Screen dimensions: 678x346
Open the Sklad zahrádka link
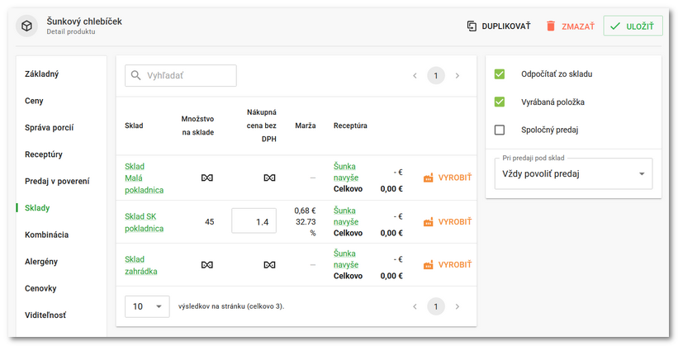click(141, 265)
